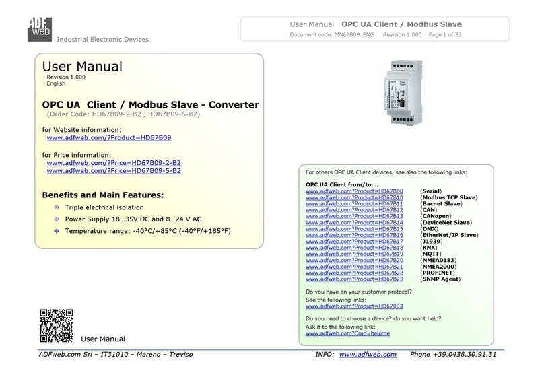The height and width of the screenshot is (375, 544).
Task: Open the HD67B23 SNMP Agent link
Action: tap(354, 279)
